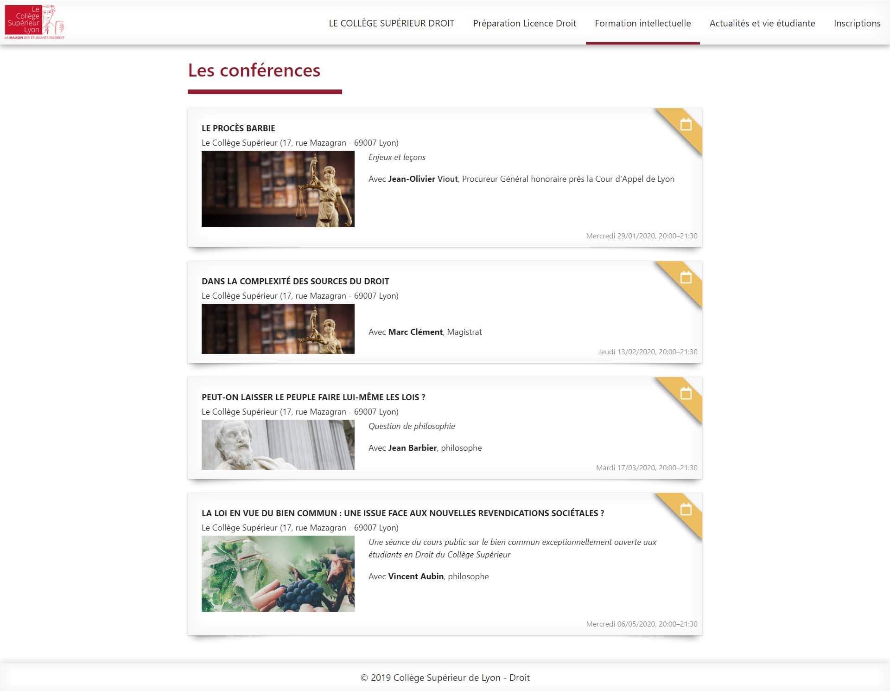Viewport: 890px width, 691px height.
Task: Open calendar icon on Le Procès Barbie card
Action: [686, 124]
